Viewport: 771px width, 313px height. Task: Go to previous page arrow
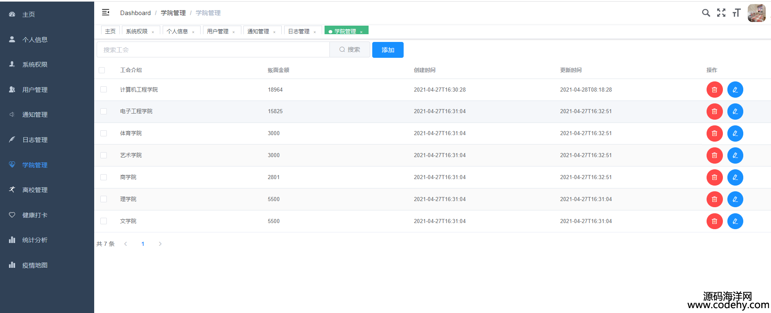point(126,244)
